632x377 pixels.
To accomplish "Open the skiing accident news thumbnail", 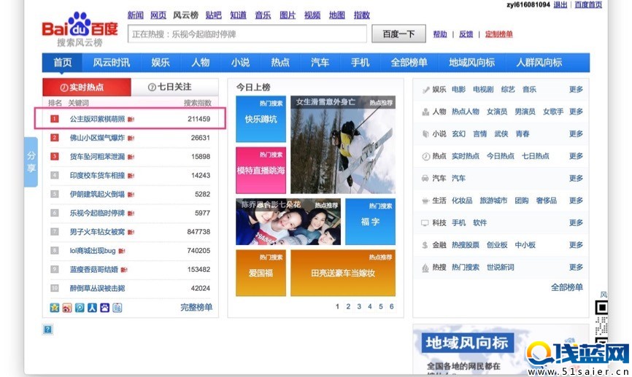I will click(x=342, y=144).
